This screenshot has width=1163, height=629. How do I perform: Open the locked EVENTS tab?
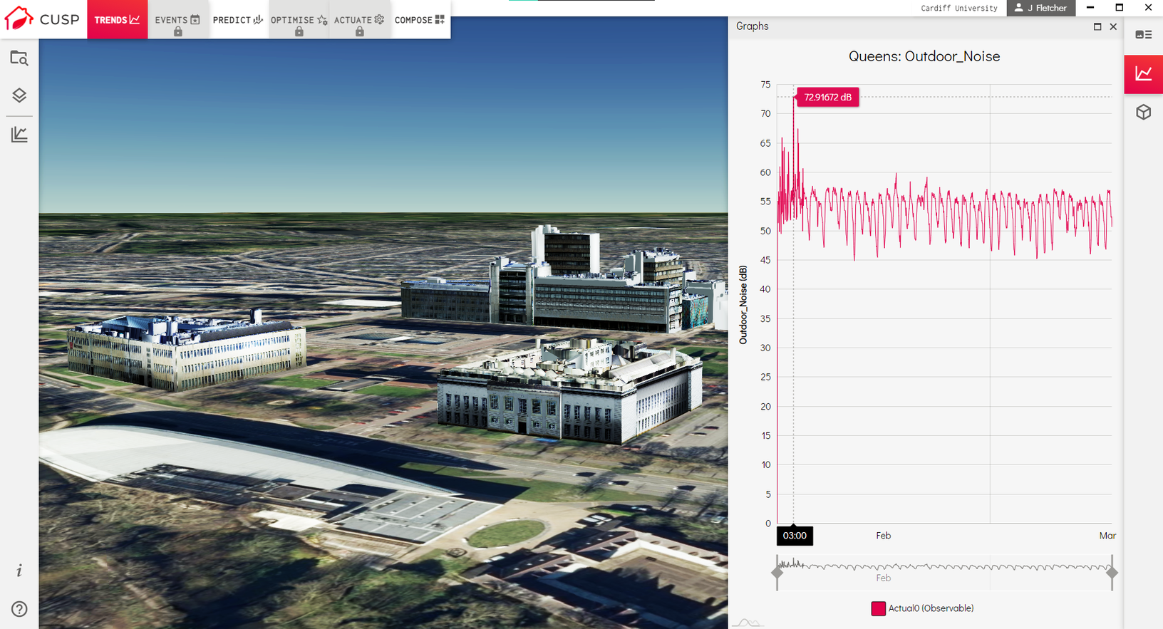(177, 19)
